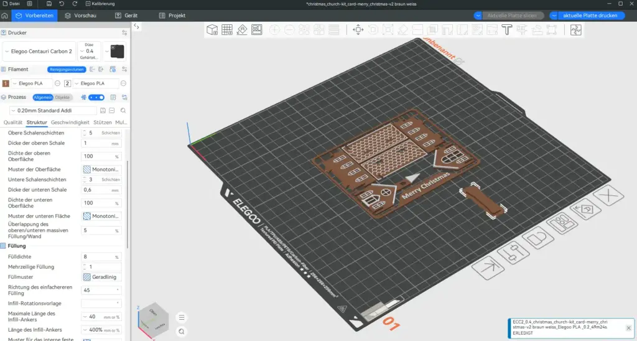Click filament sync icon beside Reinigungsvolumen
The image size is (637, 341).
click(113, 70)
